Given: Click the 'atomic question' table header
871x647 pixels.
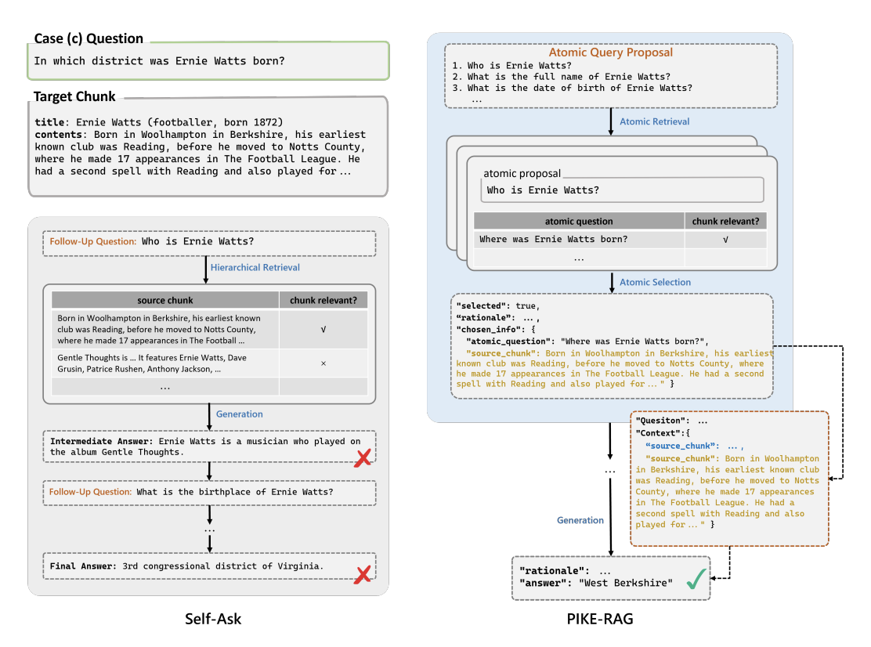Looking at the screenshot, I should pos(579,221).
